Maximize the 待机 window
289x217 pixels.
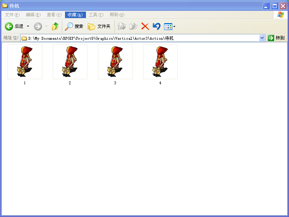click(x=275, y=6)
